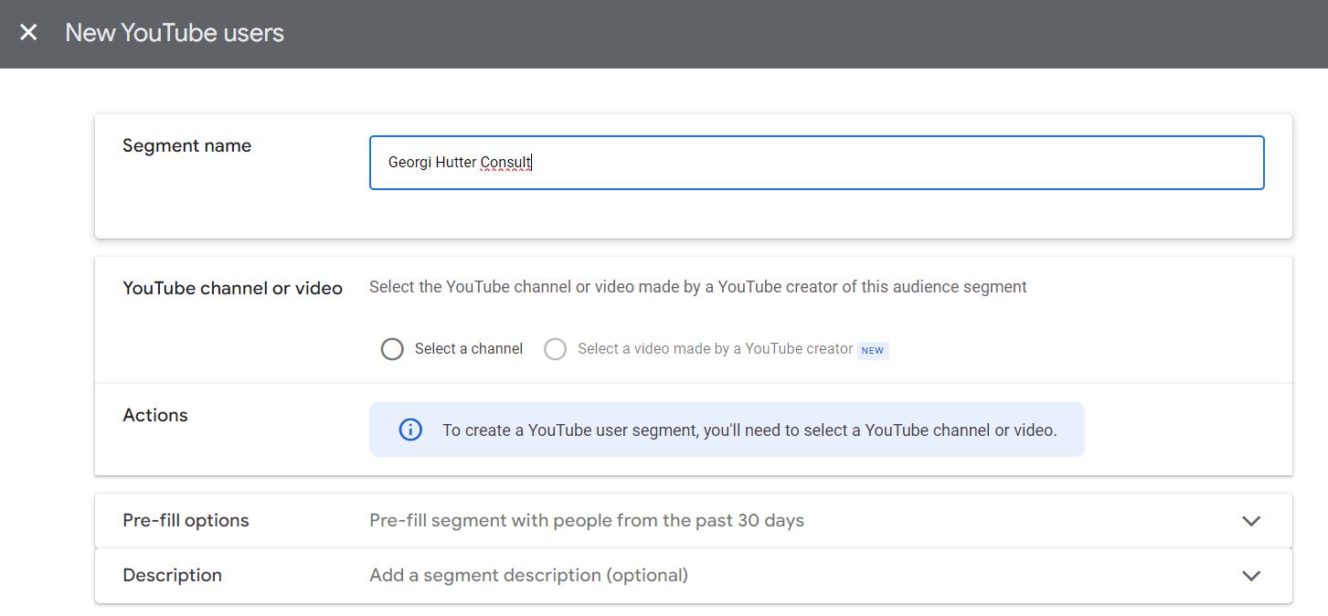The image size is (1328, 616).
Task: Click the "Segment name" label
Action: pyautogui.click(x=186, y=145)
